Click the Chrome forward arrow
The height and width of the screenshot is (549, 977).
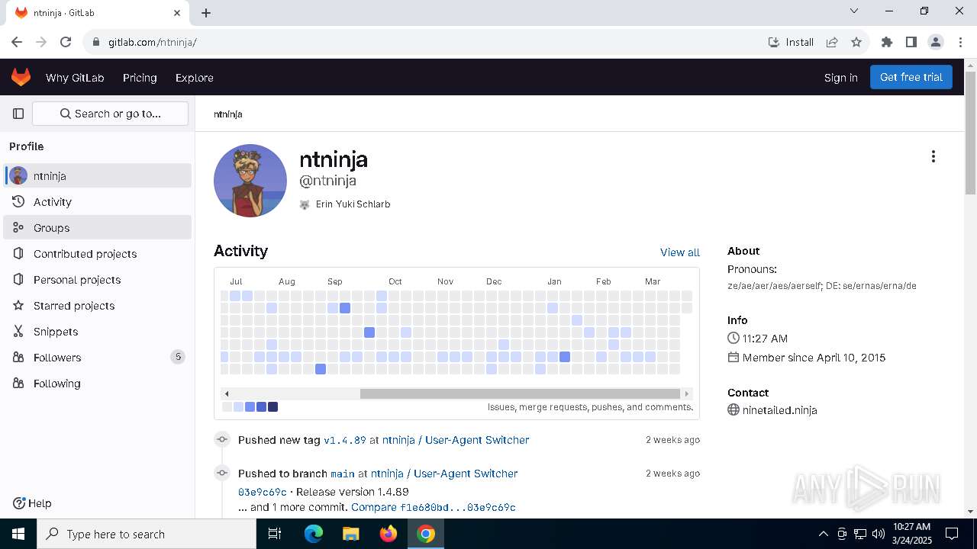(x=41, y=42)
